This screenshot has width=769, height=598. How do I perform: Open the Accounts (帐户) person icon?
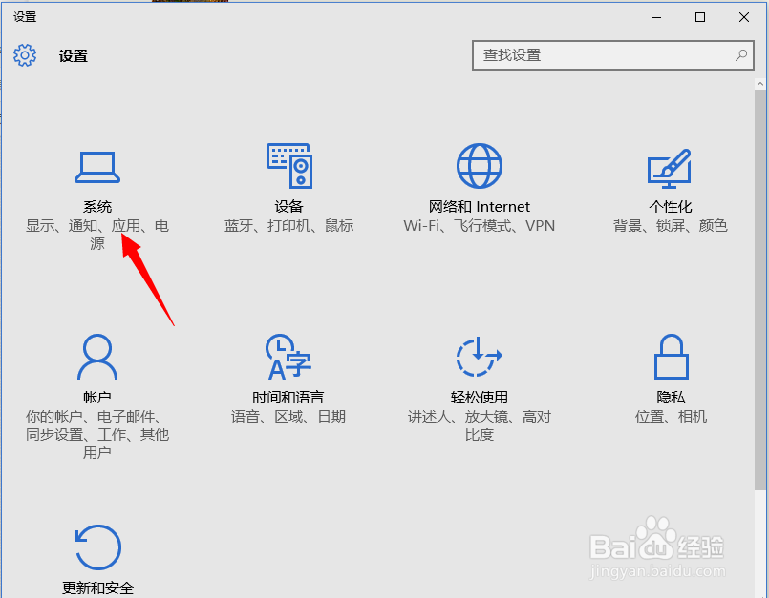pos(97,357)
